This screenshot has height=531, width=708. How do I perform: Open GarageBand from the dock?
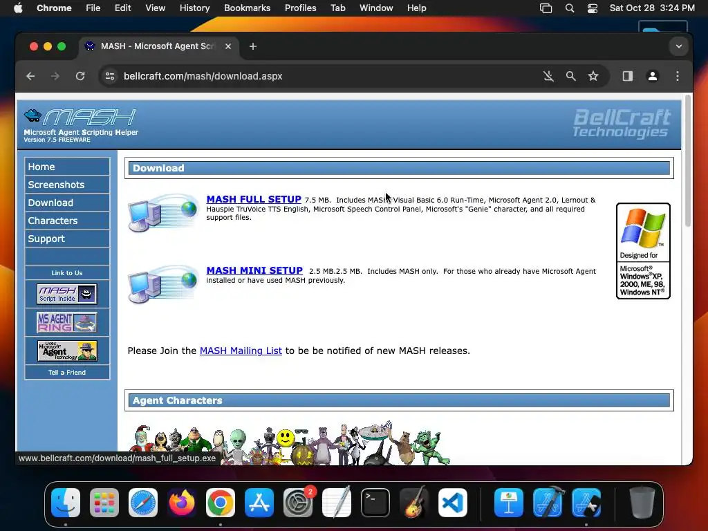414,503
